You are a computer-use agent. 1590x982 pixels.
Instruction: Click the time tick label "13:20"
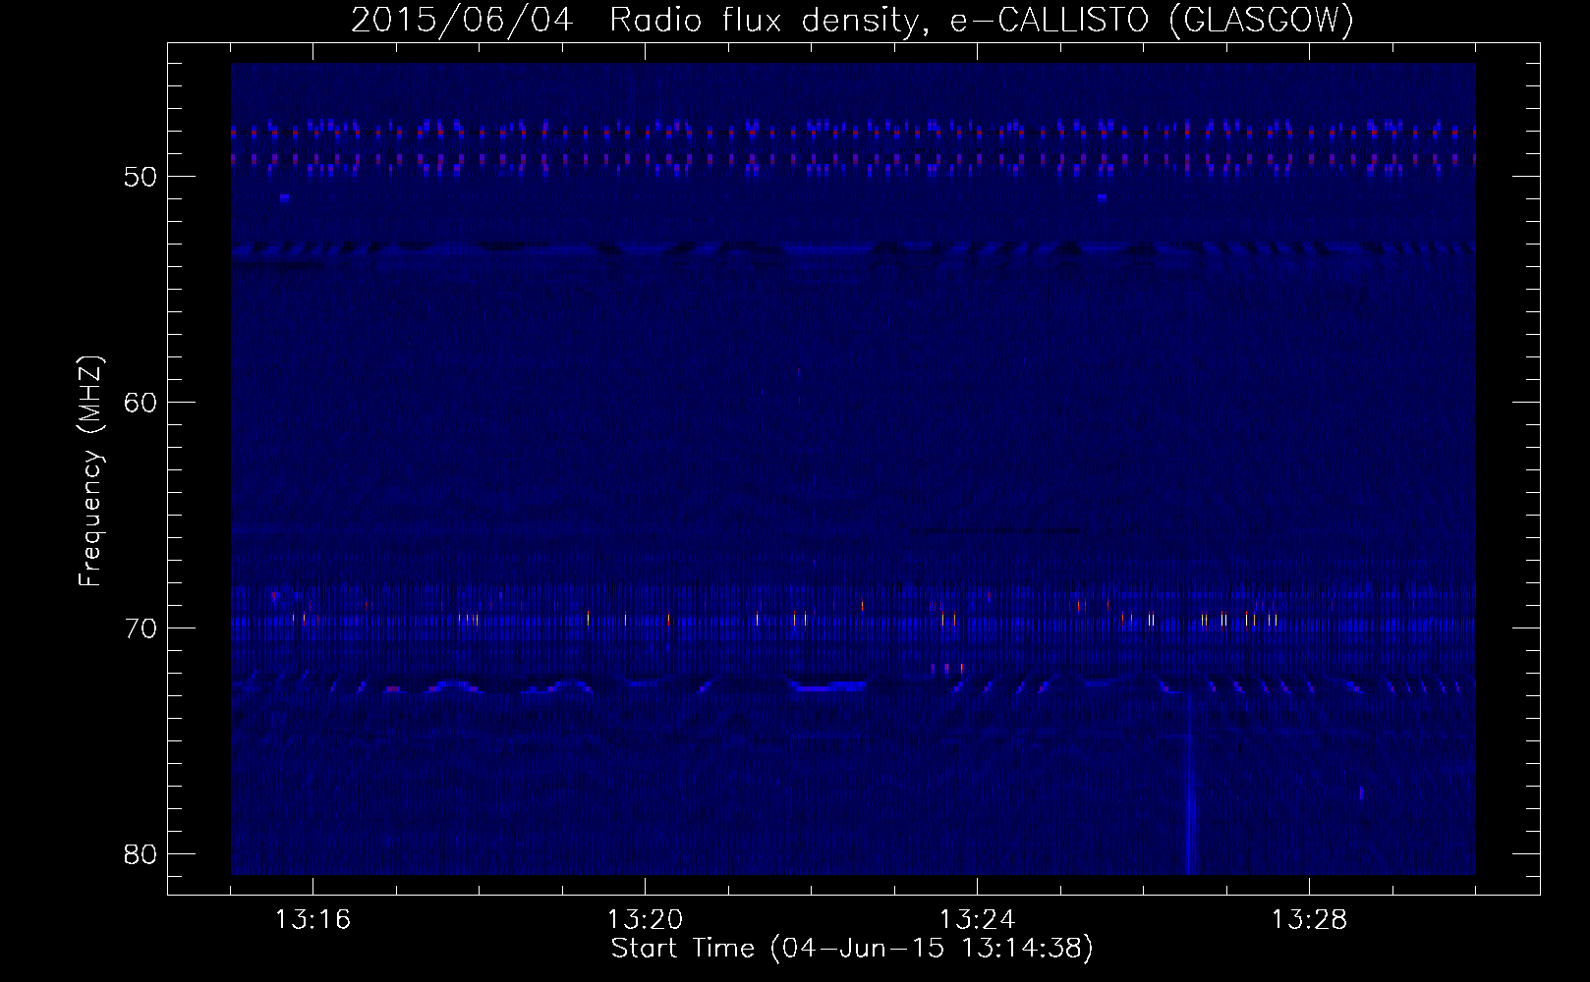[645, 920]
